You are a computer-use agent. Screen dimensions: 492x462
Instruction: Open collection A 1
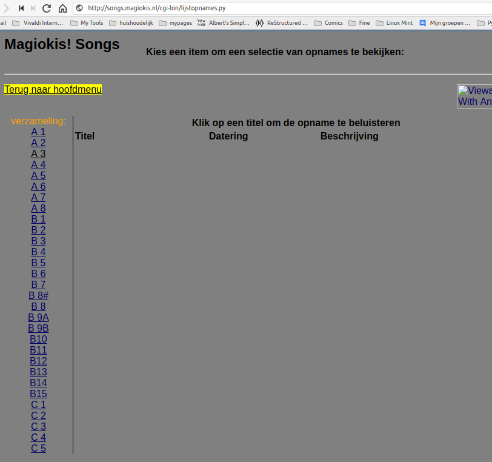[x=38, y=132]
